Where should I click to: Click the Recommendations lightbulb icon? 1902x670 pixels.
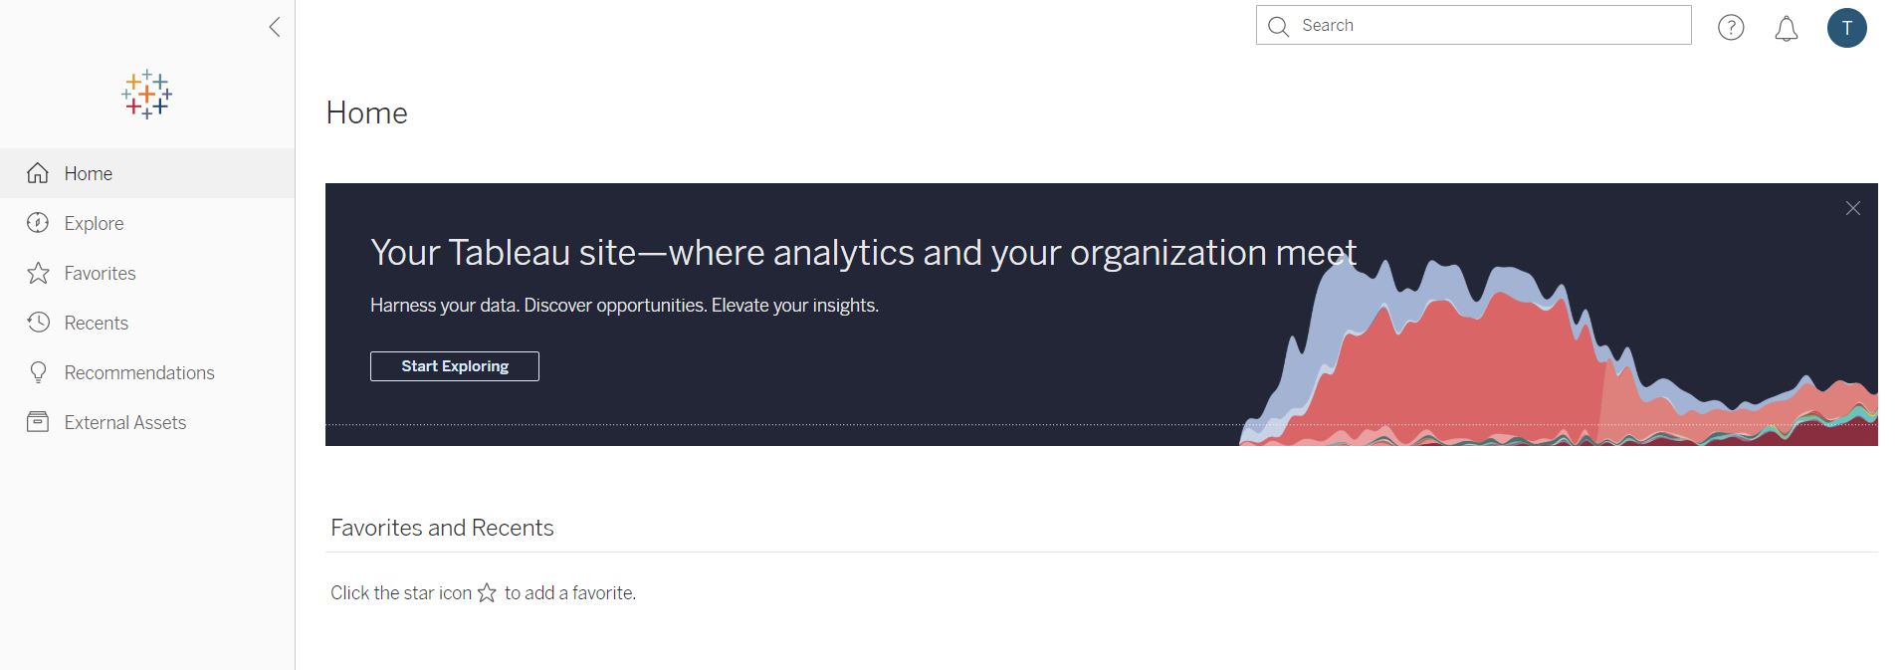pos(38,372)
